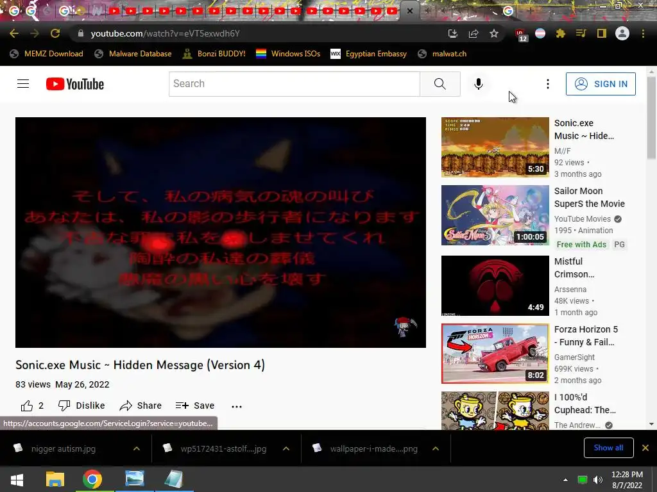Open the Extensions puzzle-piece menu
Viewport: 657px width, 492px height.
pyautogui.click(x=561, y=33)
